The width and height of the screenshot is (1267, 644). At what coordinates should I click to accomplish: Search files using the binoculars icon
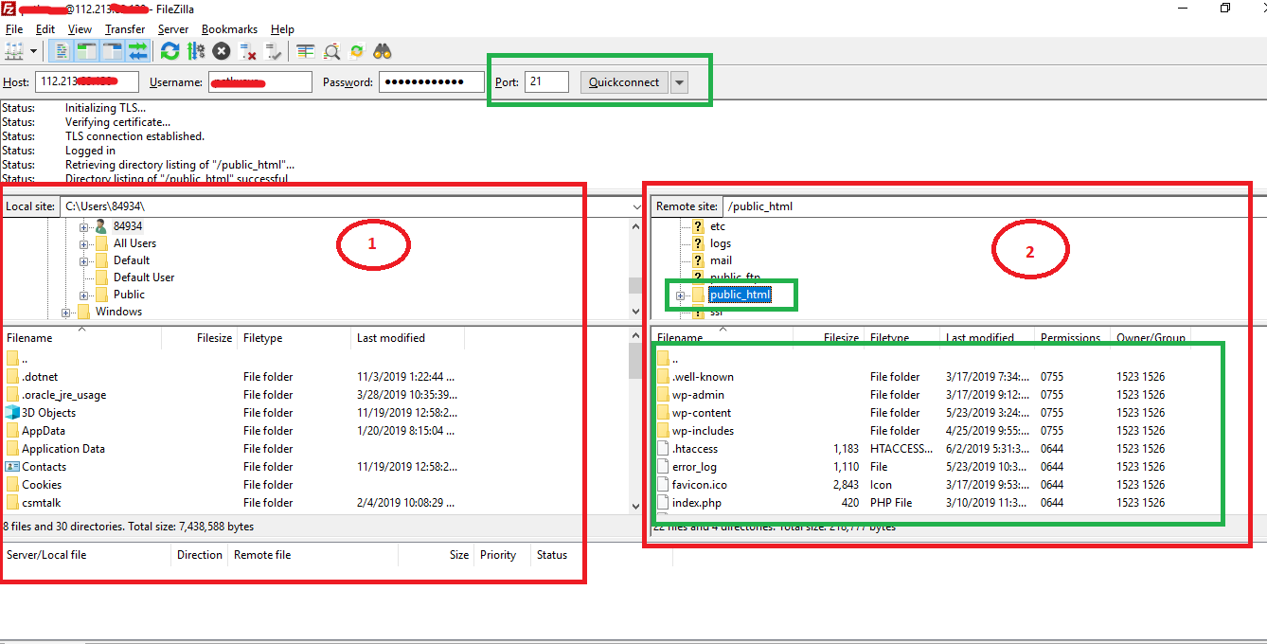tap(383, 51)
